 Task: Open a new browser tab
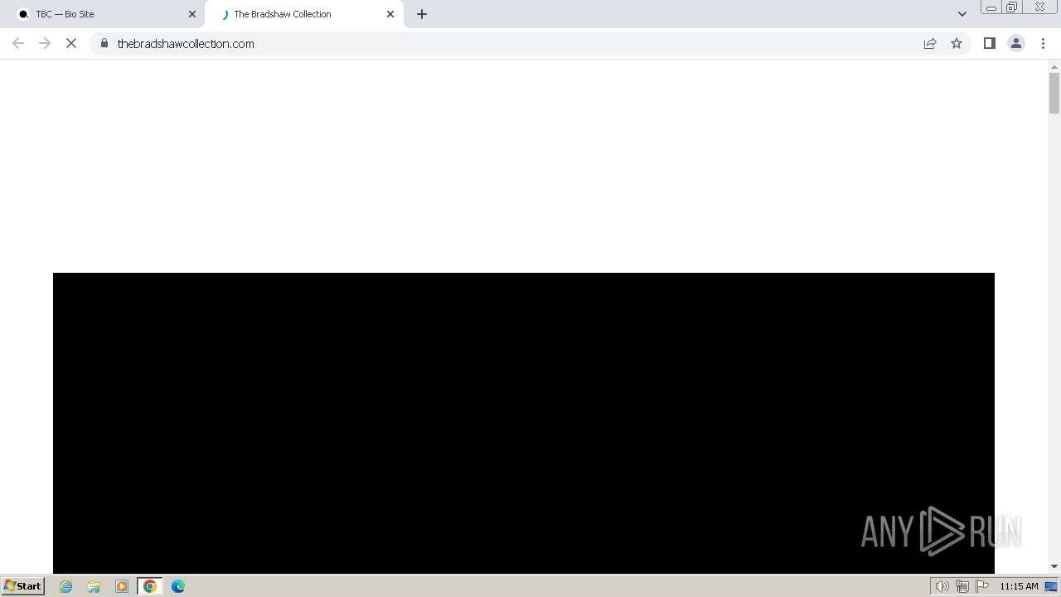[x=422, y=14]
